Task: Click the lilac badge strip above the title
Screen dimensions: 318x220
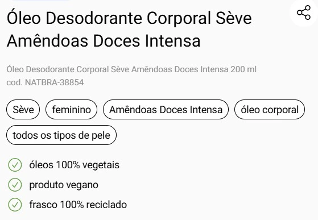Action: pos(40,1)
